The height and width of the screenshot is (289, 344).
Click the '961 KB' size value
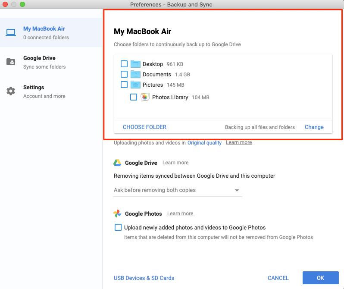point(175,64)
